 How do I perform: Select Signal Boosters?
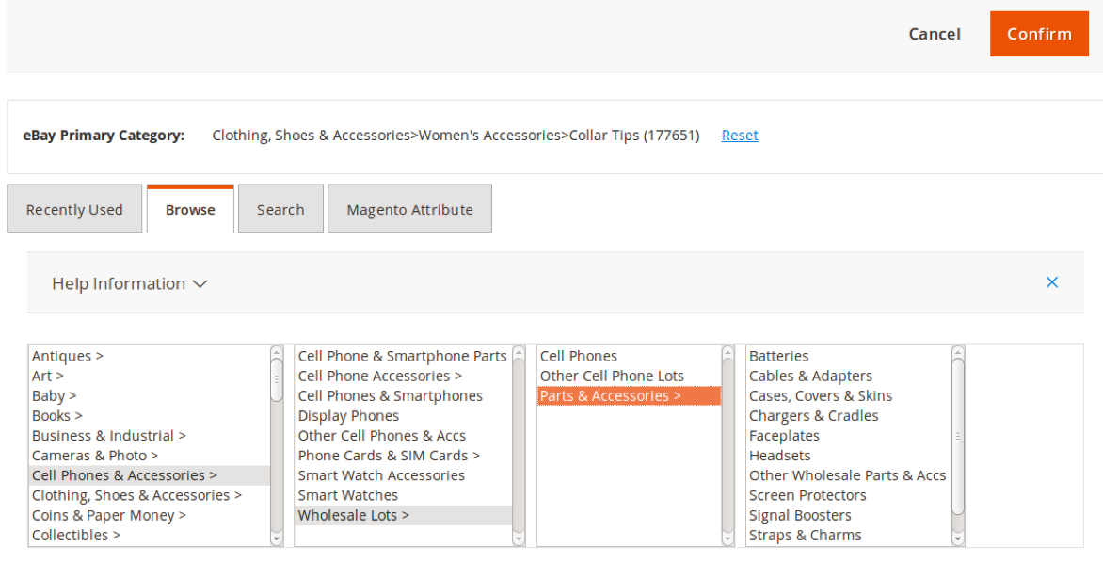pos(848,515)
